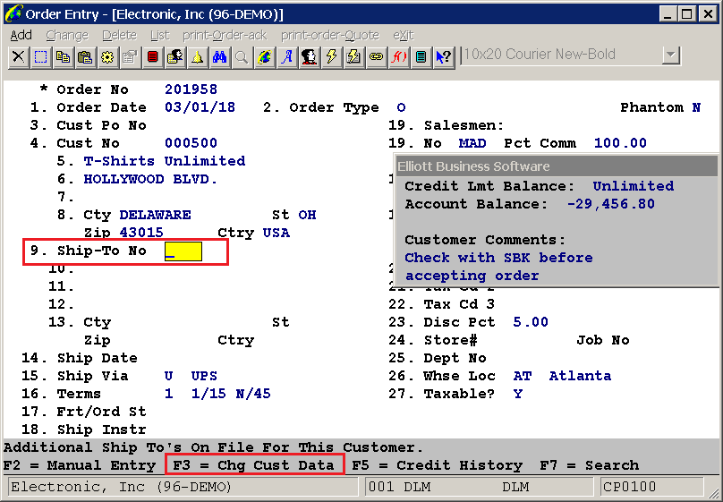This screenshot has width=723, height=502.
Task: Click the Credit Lmt Balance Unlimited value
Action: tap(634, 186)
